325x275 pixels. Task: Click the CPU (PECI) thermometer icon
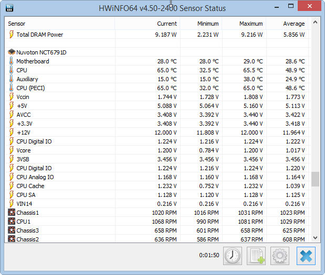click(12, 87)
